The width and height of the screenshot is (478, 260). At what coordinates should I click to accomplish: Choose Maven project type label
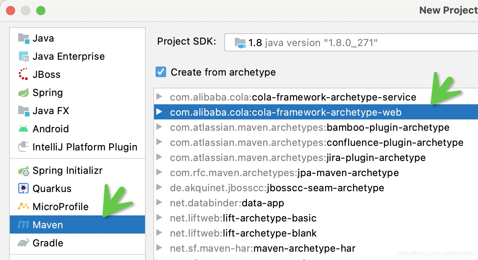click(x=48, y=225)
